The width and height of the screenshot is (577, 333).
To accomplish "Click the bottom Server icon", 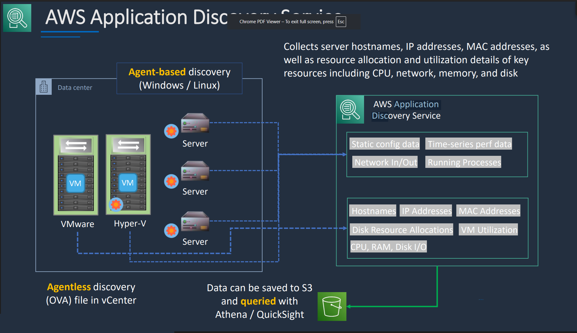I will click(x=195, y=221).
